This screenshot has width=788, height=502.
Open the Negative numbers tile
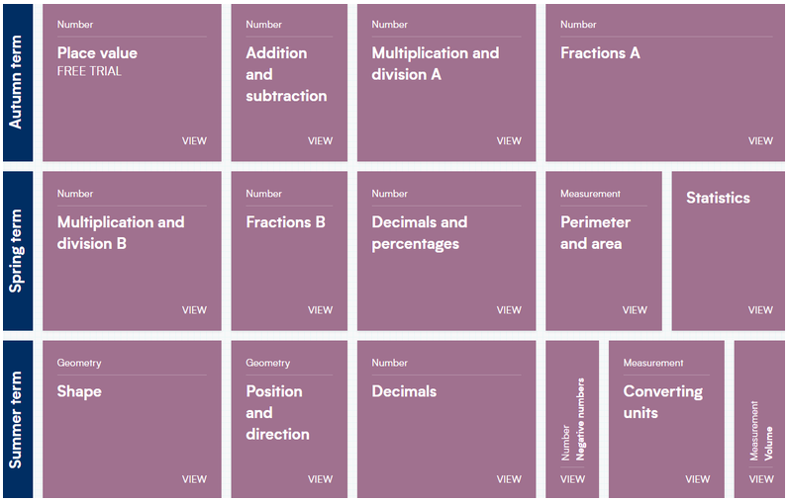(x=572, y=419)
